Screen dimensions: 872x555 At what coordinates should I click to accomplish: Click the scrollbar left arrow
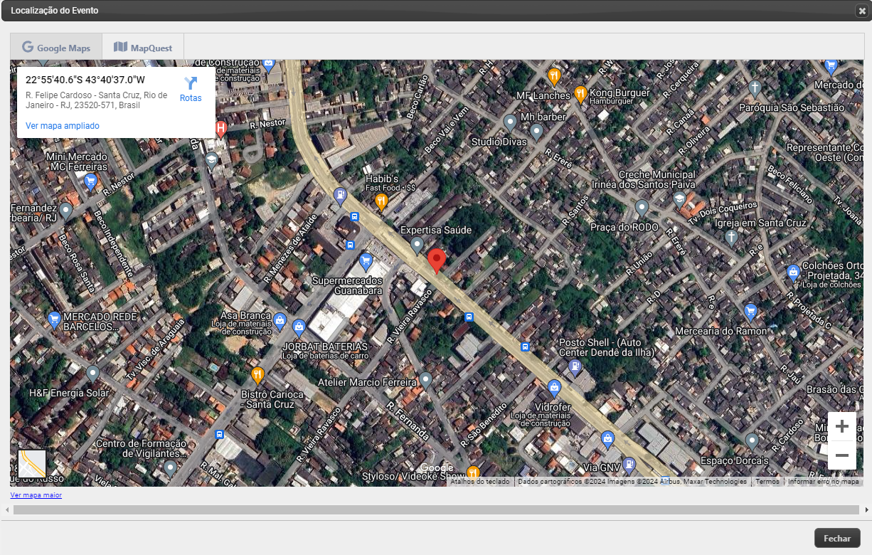[x=6, y=509]
